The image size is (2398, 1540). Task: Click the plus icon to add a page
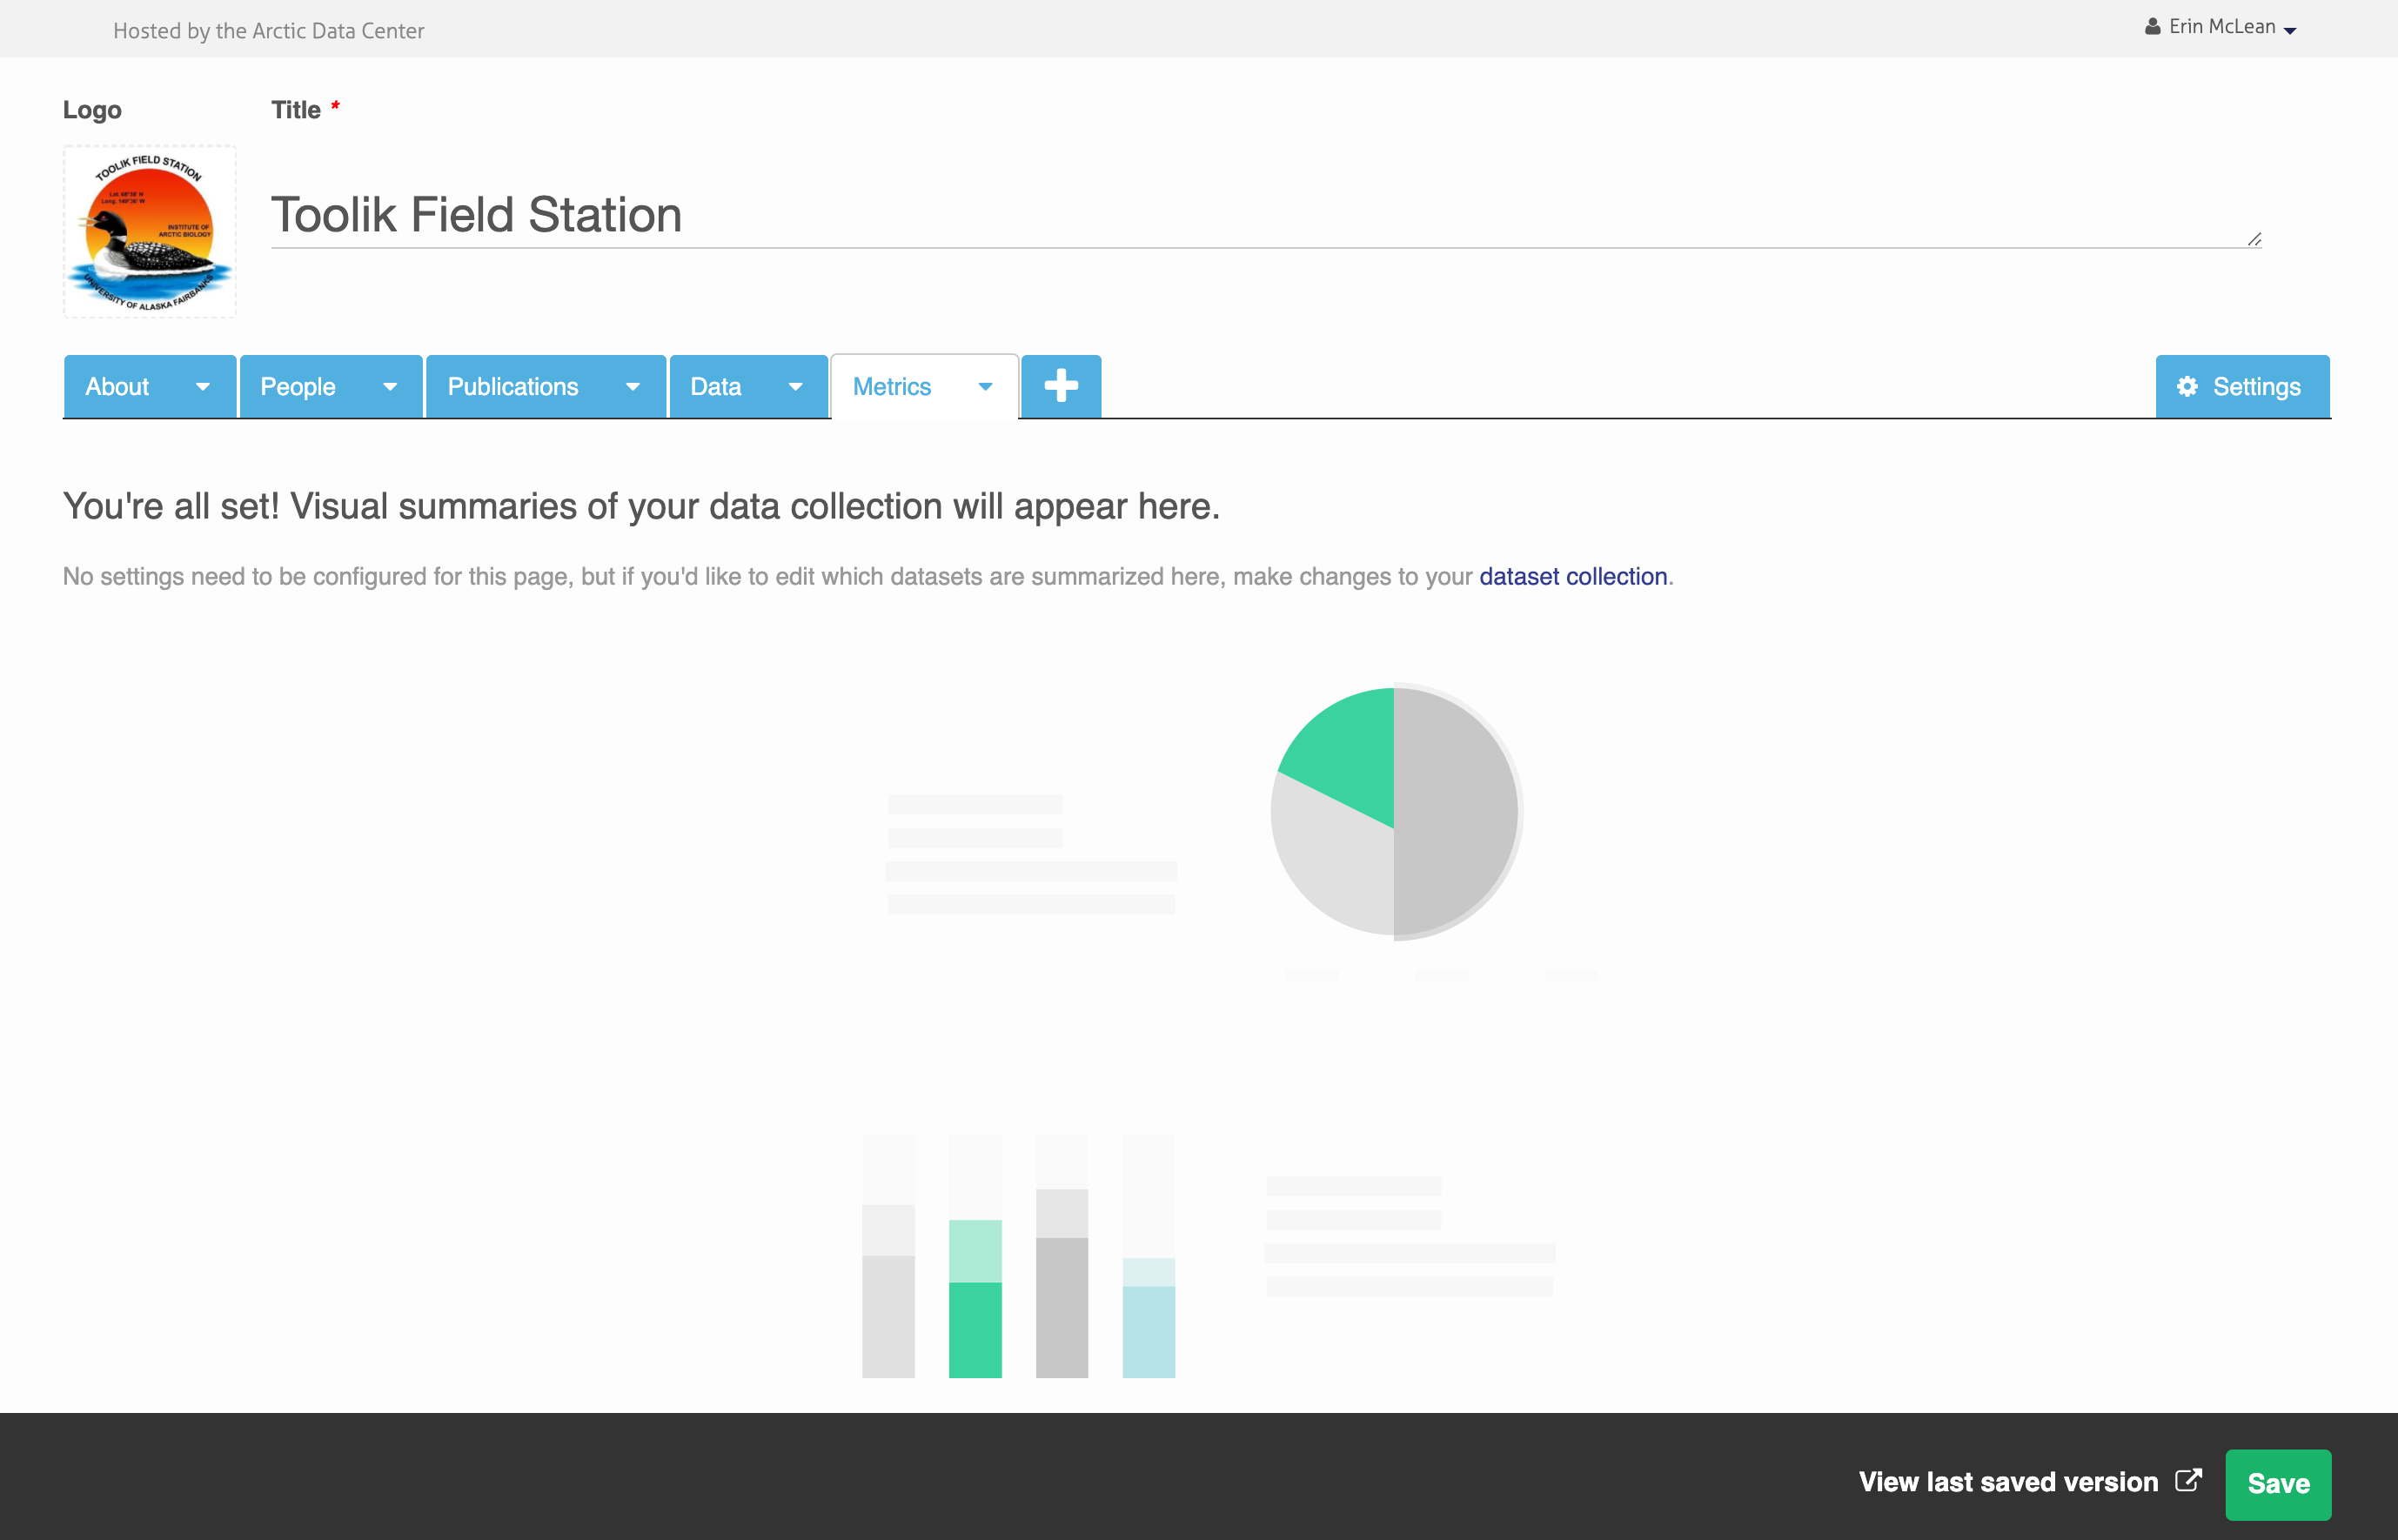1061,386
